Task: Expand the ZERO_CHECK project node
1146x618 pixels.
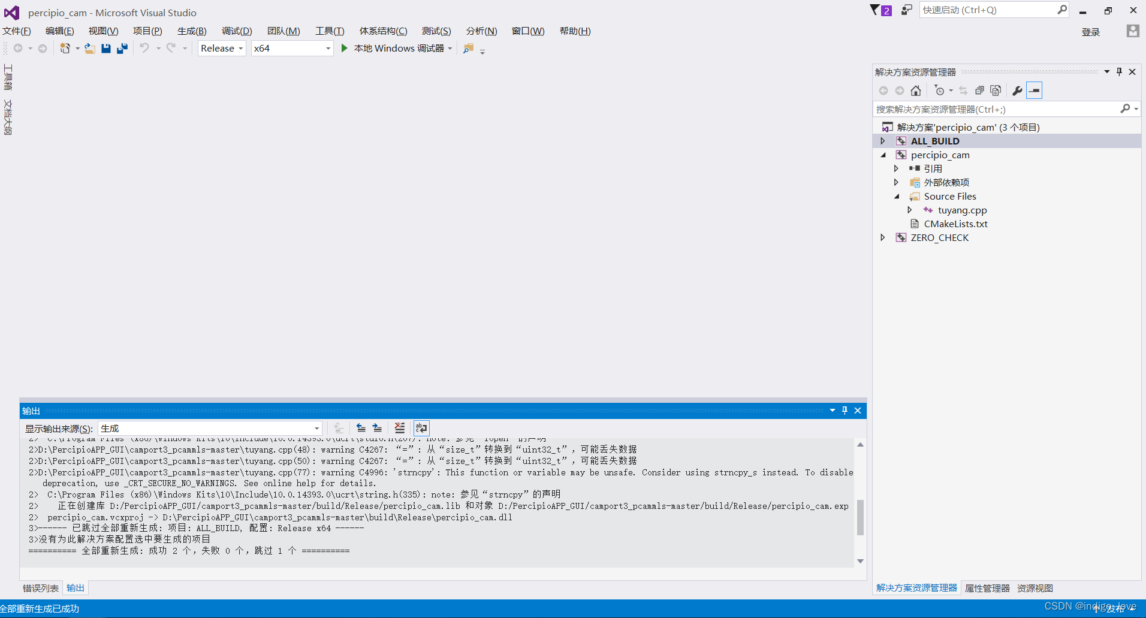Action: [x=882, y=237]
